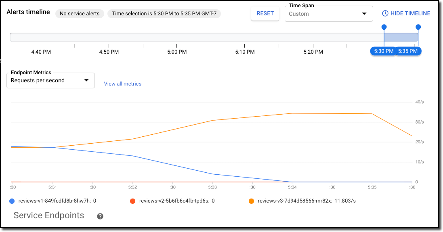
Task: Click the Time selection chip
Action: pyautogui.click(x=164, y=14)
